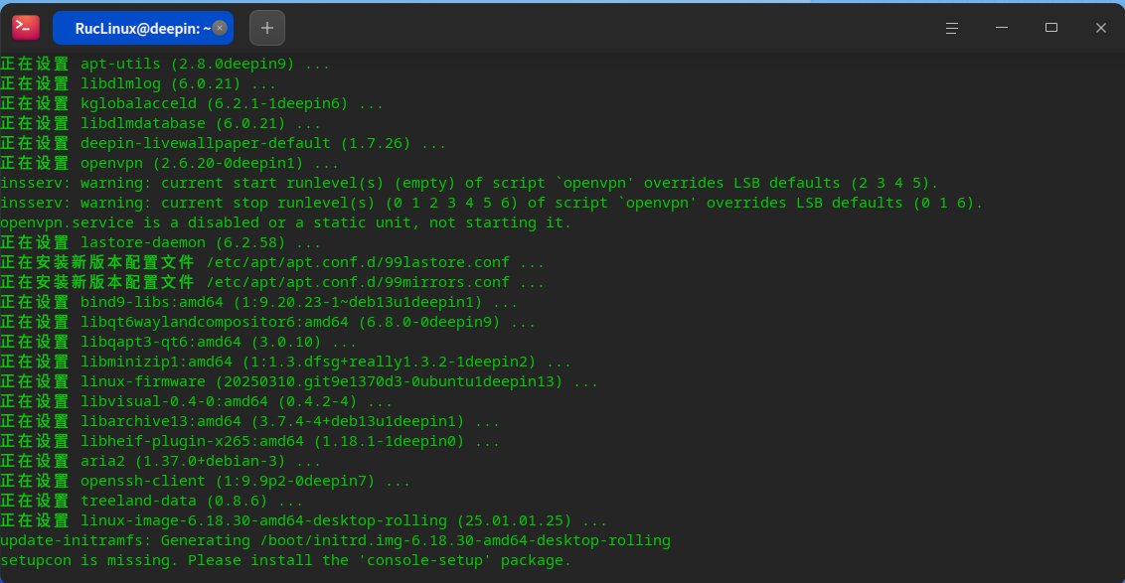Click the 'aria2 (1.37.0+debian-3)' line
This screenshot has height=583, width=1125.
pyautogui.click(x=161, y=461)
